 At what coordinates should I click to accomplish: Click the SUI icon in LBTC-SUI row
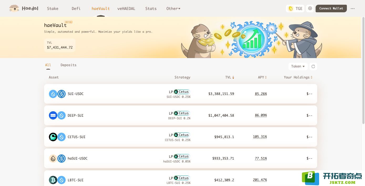tap(61, 180)
